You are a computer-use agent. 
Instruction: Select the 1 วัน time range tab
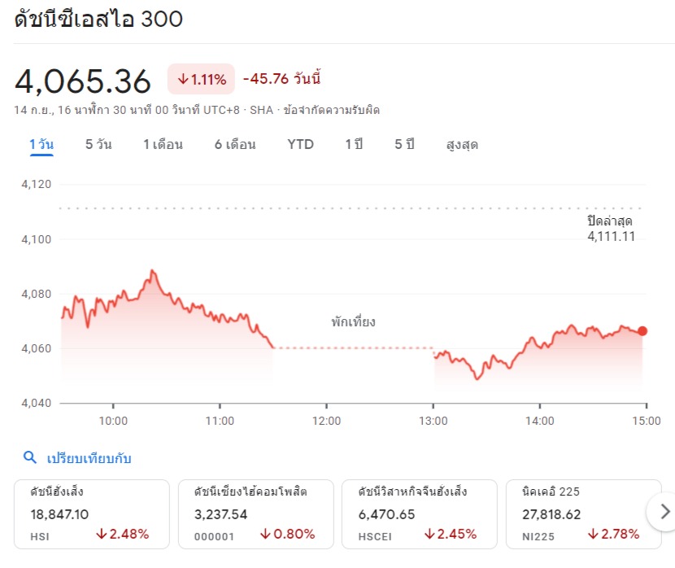click(41, 145)
